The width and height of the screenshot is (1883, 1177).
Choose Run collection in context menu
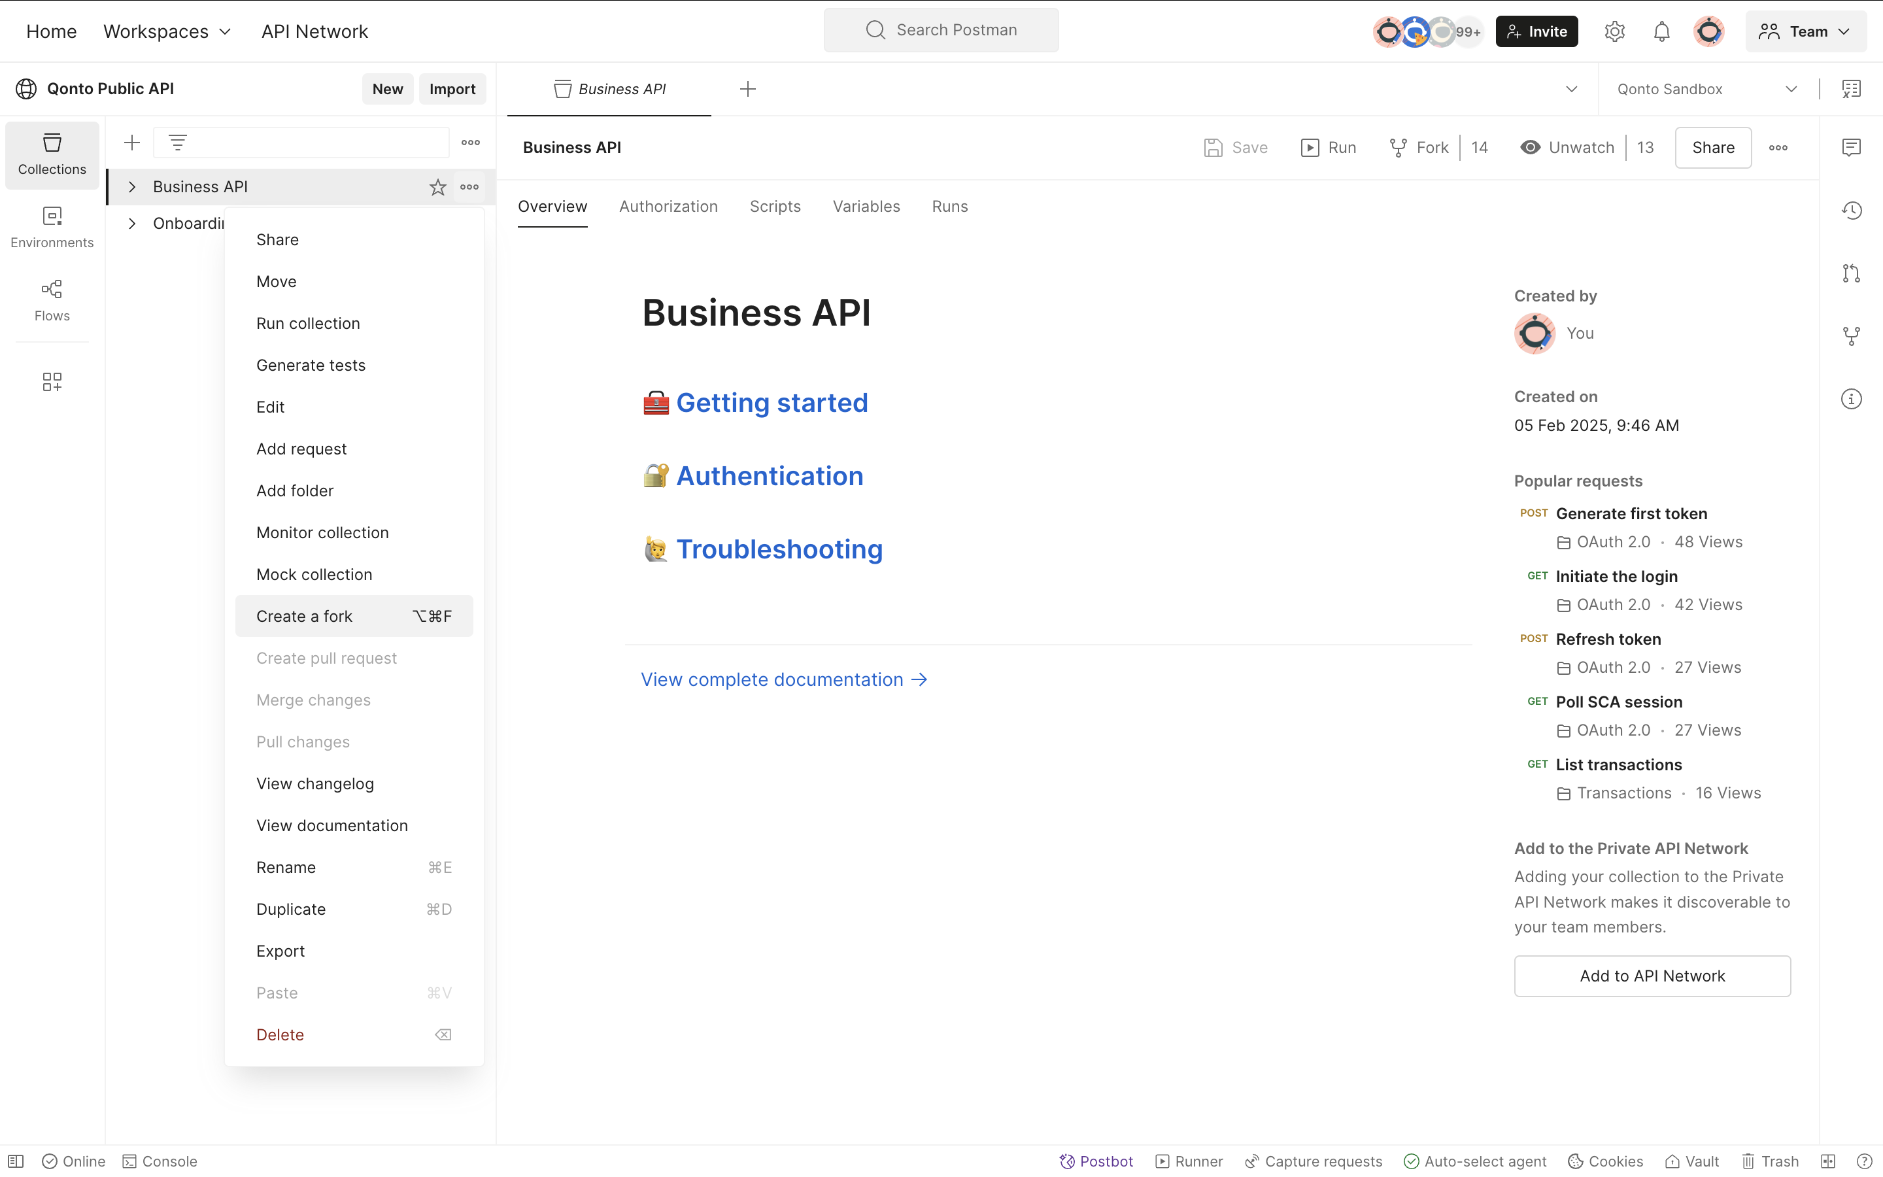point(354,323)
